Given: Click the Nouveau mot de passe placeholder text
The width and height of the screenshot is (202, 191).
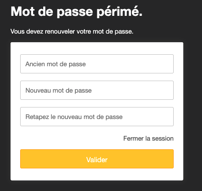Looking at the screenshot, I should (59, 91).
